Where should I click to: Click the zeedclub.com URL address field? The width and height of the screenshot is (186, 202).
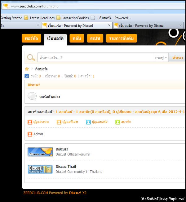pyautogui.click(x=98, y=6)
